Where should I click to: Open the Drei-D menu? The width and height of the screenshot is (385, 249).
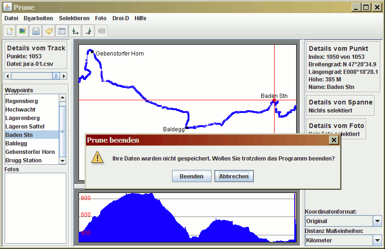[120, 18]
